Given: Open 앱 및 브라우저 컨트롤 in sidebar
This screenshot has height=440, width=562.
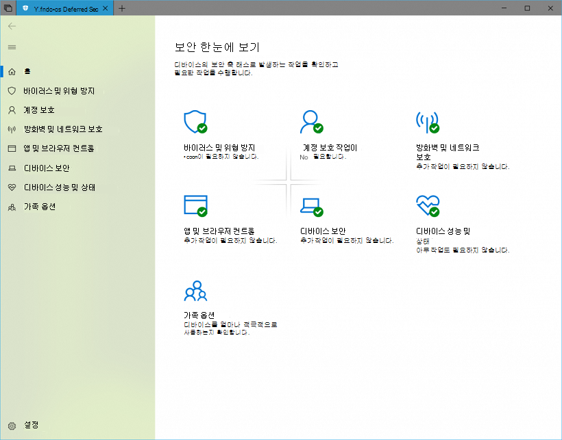Looking at the screenshot, I should [58, 148].
